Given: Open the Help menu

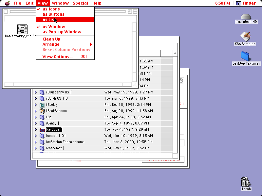Looking at the screenshot, I should click(97, 3).
